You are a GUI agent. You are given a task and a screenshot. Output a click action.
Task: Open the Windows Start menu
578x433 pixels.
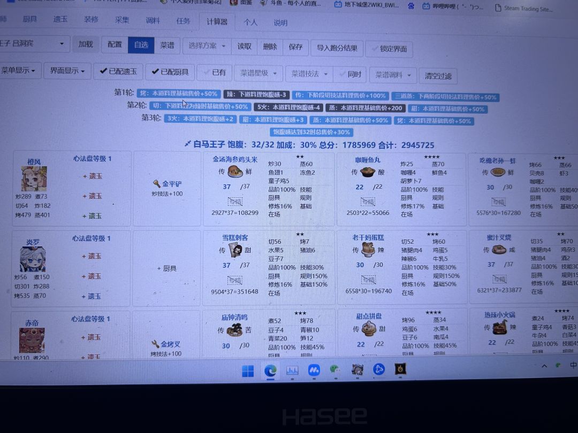click(248, 371)
